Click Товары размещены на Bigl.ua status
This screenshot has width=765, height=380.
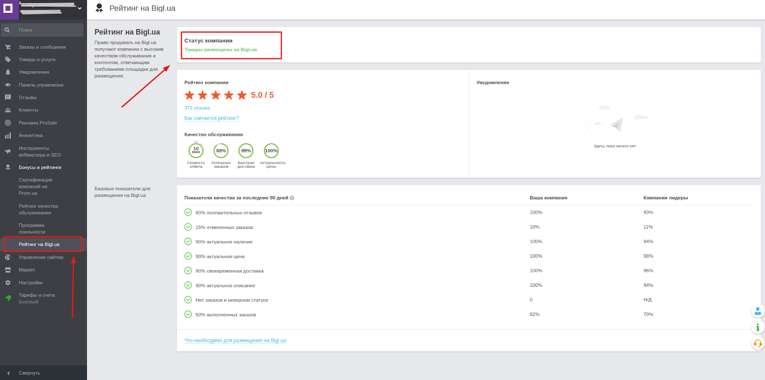[x=220, y=50]
